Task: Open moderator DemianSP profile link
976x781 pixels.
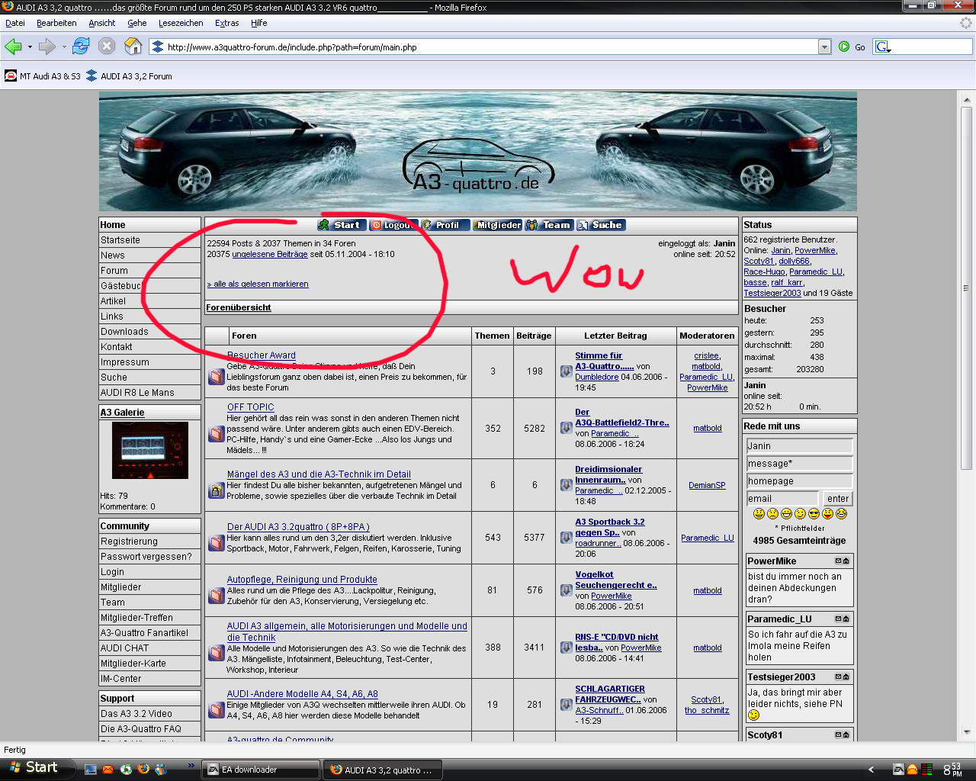Action: click(x=707, y=485)
